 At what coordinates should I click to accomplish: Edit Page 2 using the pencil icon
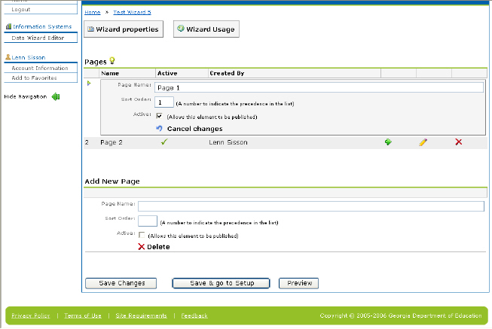423,142
